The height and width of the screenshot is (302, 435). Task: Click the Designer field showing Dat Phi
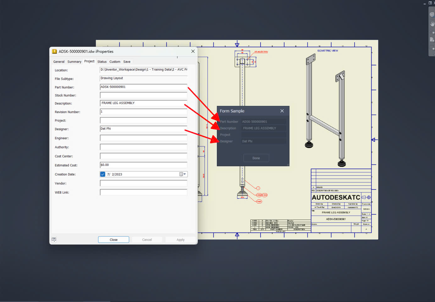click(144, 129)
